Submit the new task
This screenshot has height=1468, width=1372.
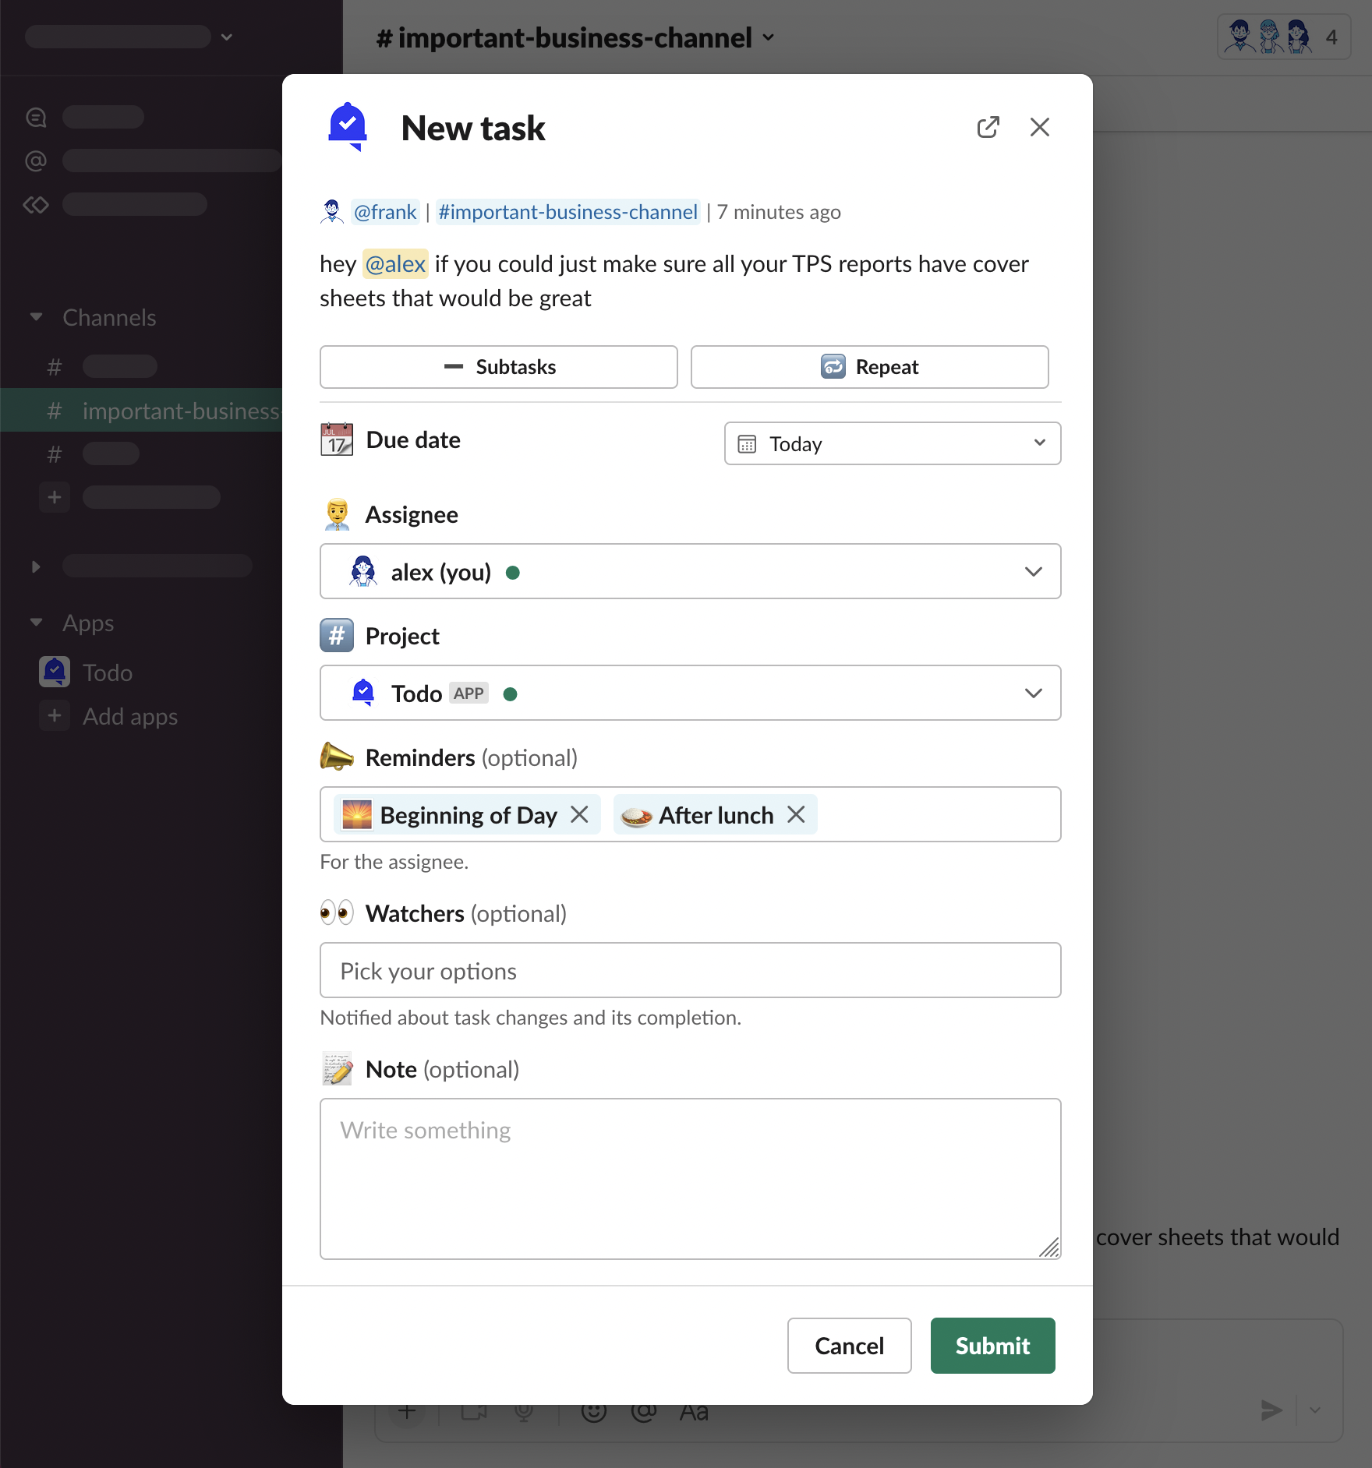pos(992,1346)
